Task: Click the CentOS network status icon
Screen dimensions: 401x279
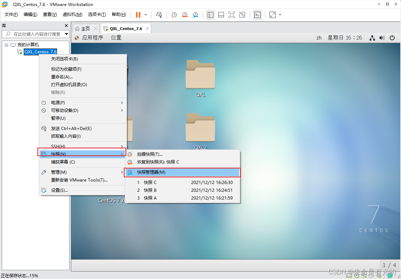Action: 372,38
